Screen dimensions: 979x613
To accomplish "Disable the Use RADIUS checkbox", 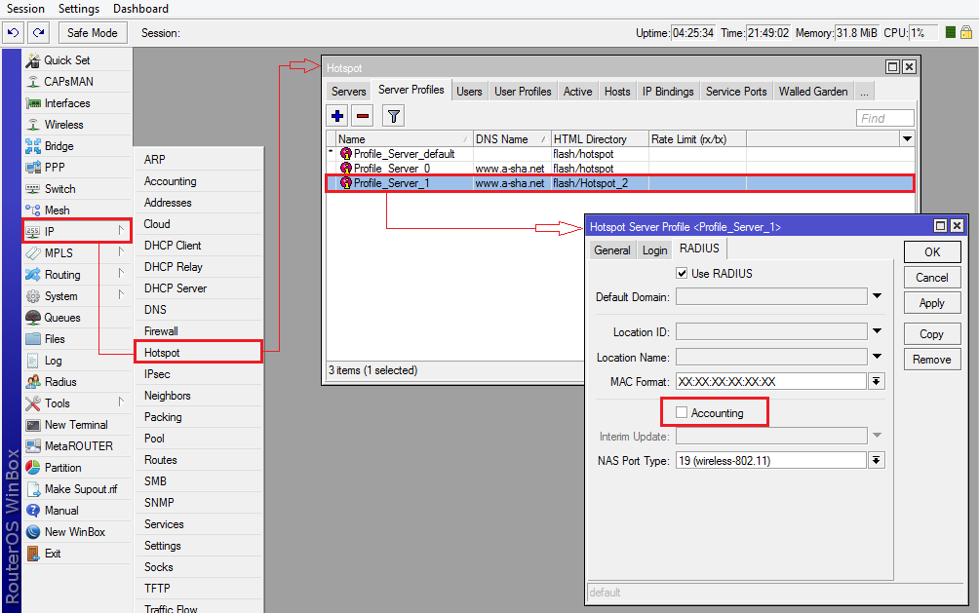I will (x=681, y=273).
